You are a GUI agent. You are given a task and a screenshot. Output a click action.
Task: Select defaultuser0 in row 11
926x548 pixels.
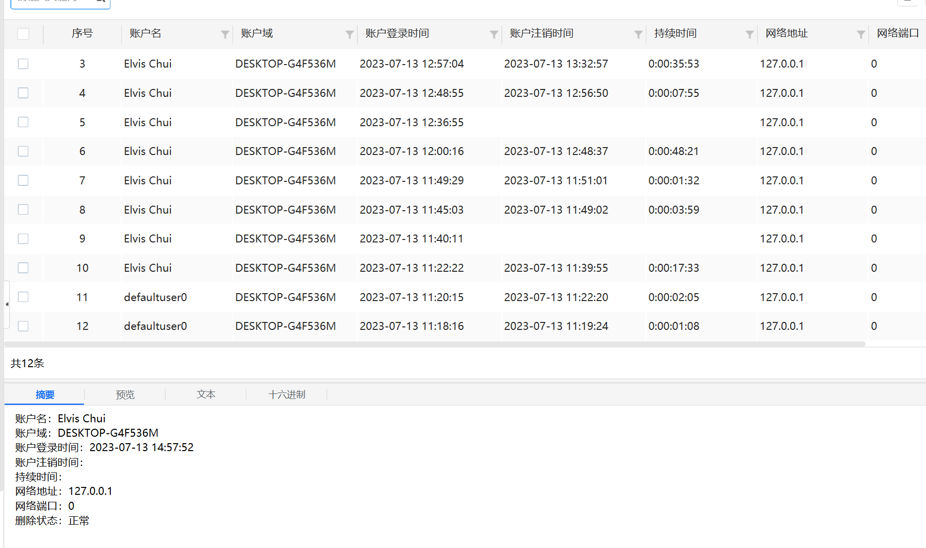pos(155,297)
